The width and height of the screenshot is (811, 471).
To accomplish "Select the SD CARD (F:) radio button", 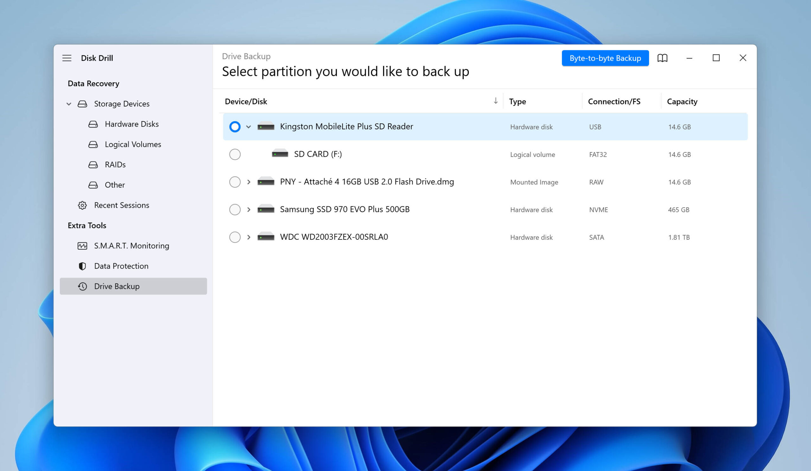I will point(235,154).
